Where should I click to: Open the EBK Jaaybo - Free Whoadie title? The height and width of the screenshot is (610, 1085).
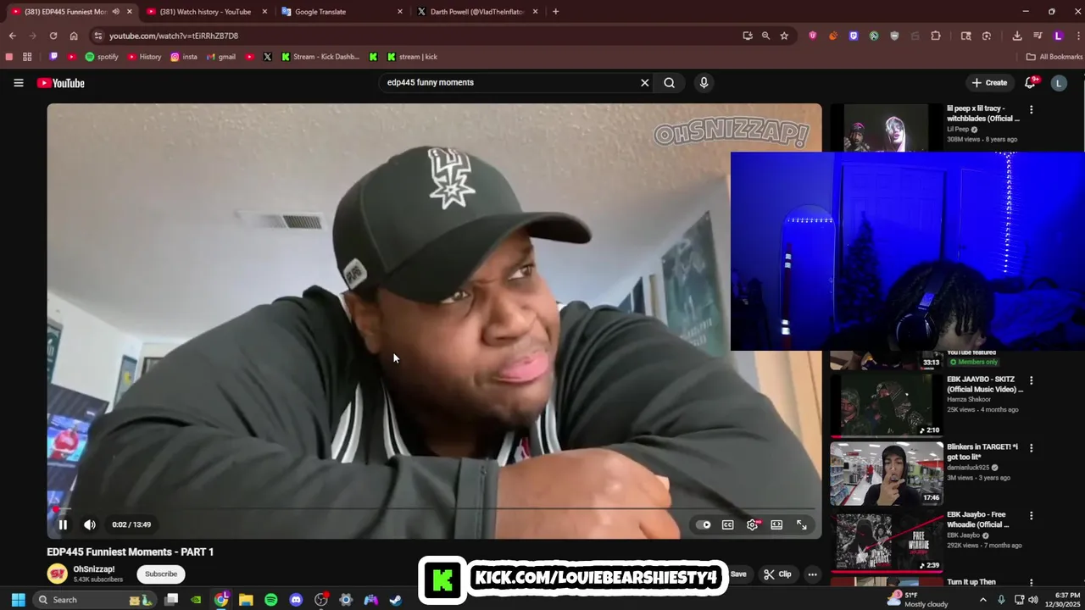977,519
